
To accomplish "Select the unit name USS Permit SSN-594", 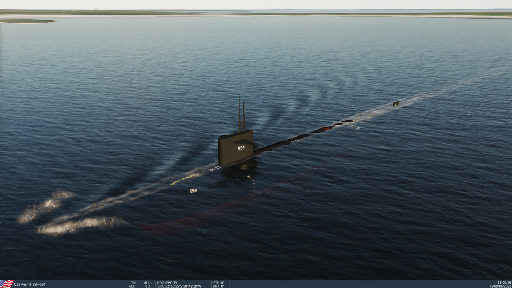I will coord(30,284).
